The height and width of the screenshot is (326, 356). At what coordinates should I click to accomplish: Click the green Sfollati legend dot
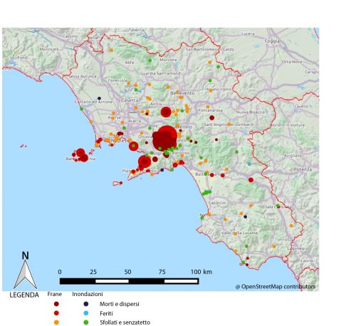pos(86,322)
